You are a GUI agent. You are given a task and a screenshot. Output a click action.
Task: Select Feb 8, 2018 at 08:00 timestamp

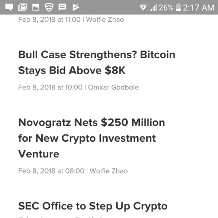[x=51, y=171]
